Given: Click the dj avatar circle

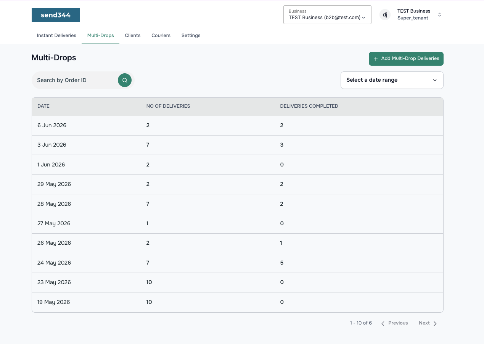Looking at the screenshot, I should click(385, 15).
